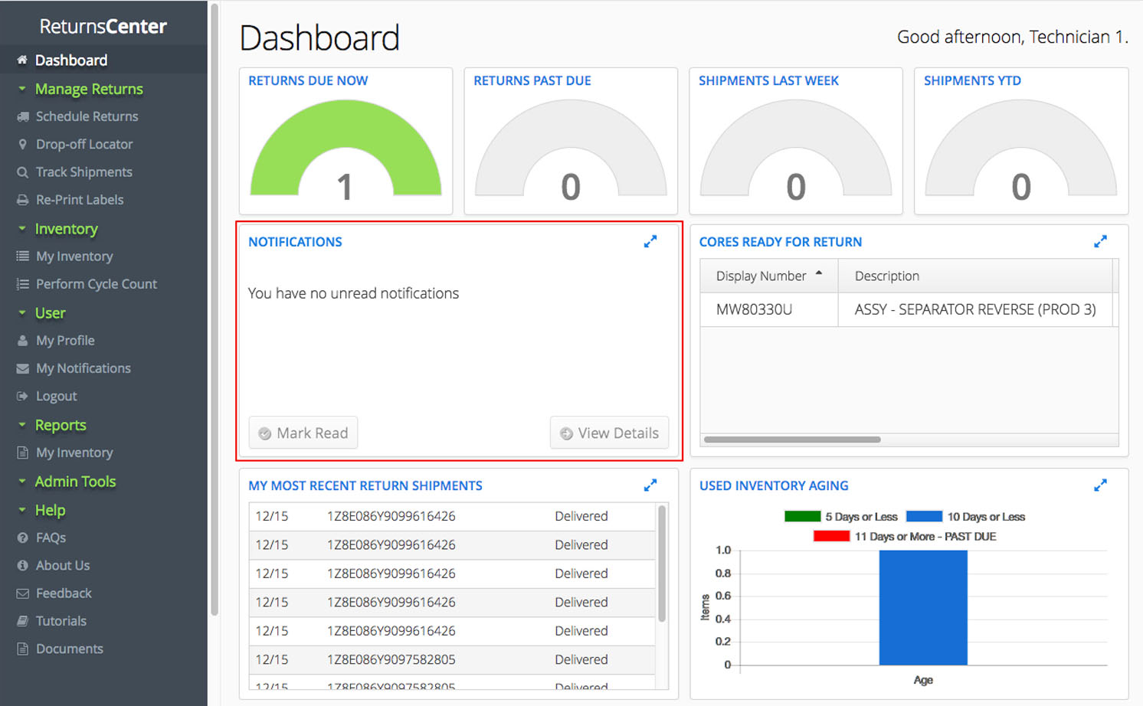Click the horizontal scrollbar in Cores table
This screenshot has width=1143, height=706.
pyautogui.click(x=792, y=440)
